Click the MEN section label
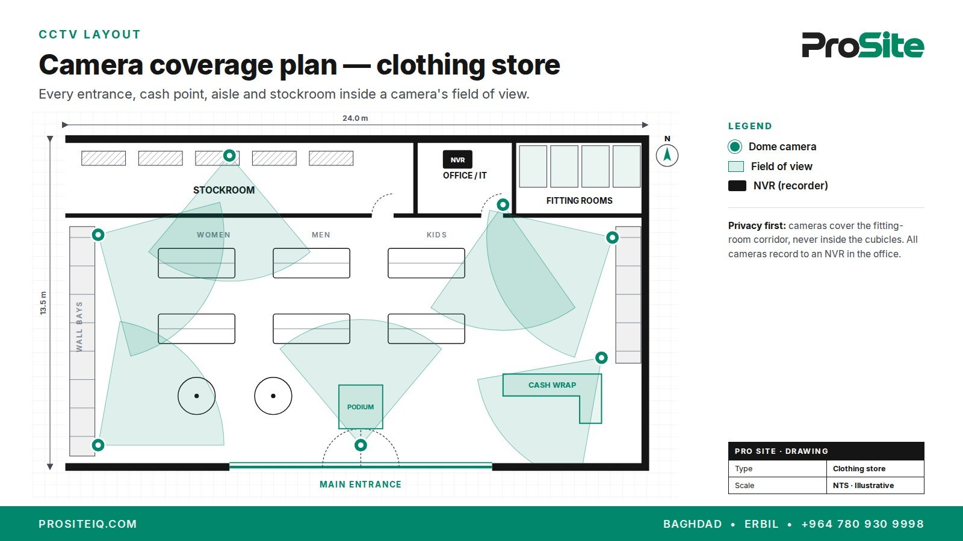 [321, 235]
